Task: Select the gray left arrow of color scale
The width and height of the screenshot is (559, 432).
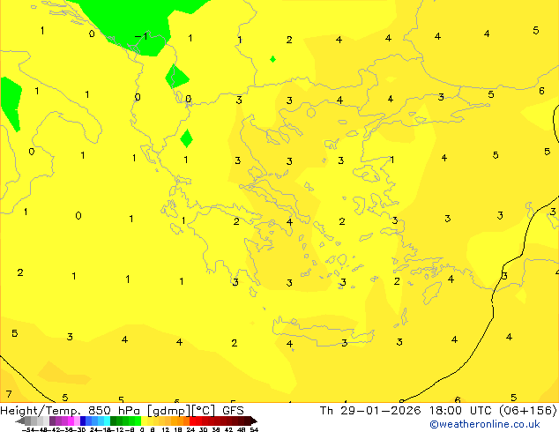Action: pos(21,421)
